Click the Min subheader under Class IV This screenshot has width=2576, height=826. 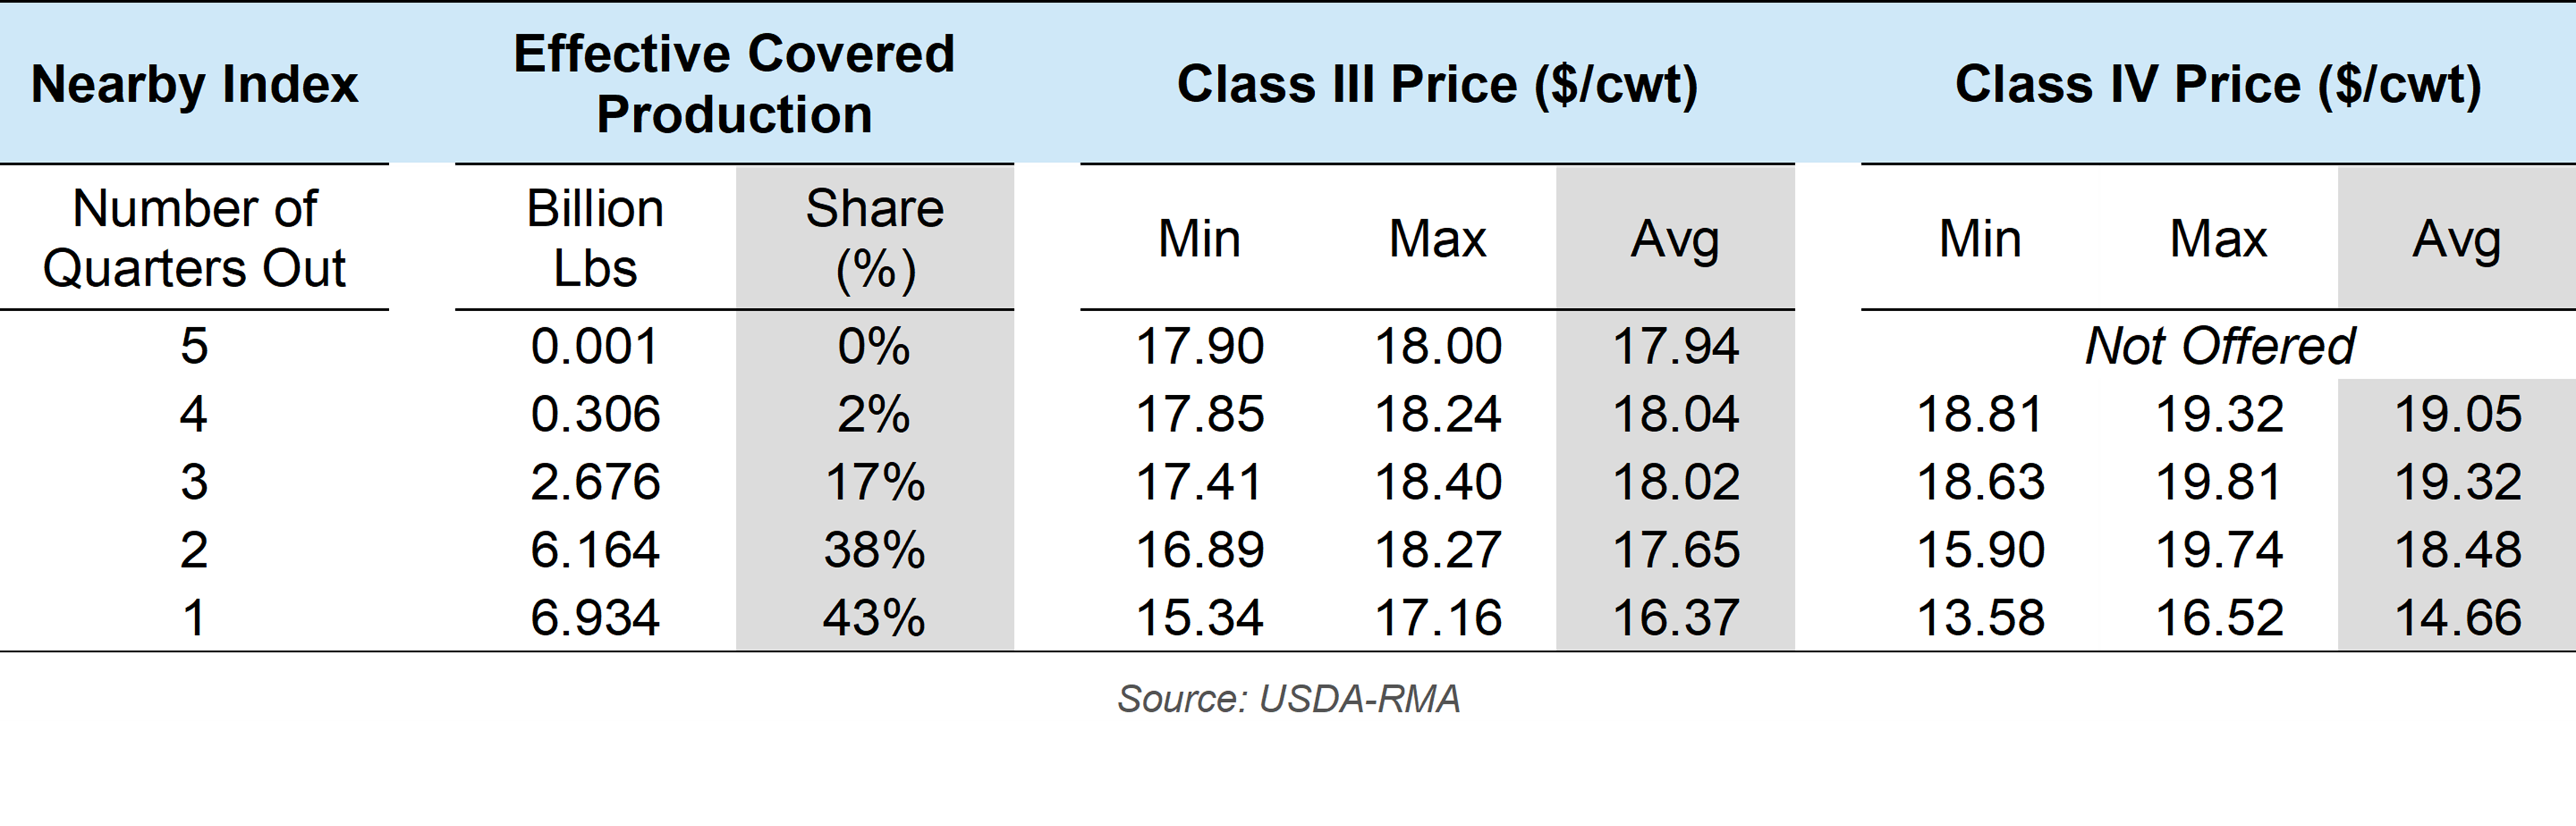(x=1980, y=240)
